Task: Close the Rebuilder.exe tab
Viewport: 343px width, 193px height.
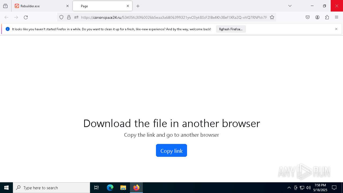Action: [x=68, y=6]
